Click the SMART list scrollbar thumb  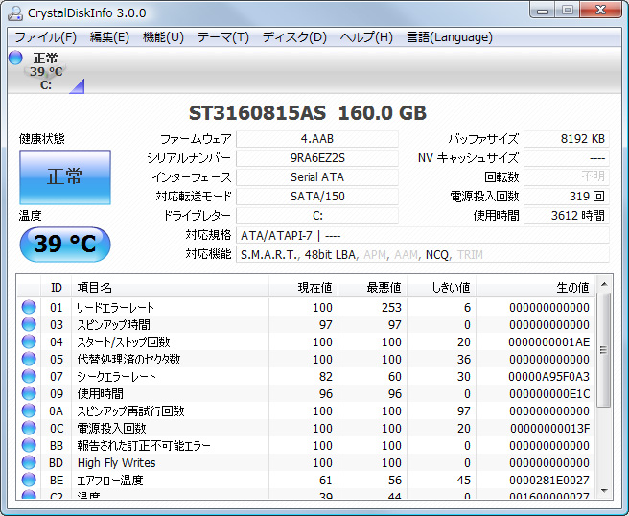(x=604, y=350)
